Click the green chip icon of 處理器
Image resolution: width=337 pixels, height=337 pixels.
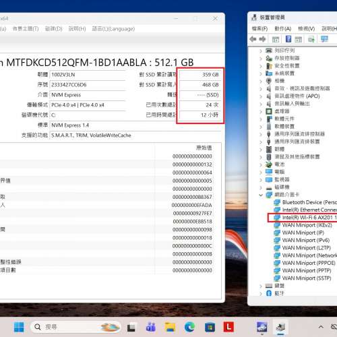tap(269, 111)
